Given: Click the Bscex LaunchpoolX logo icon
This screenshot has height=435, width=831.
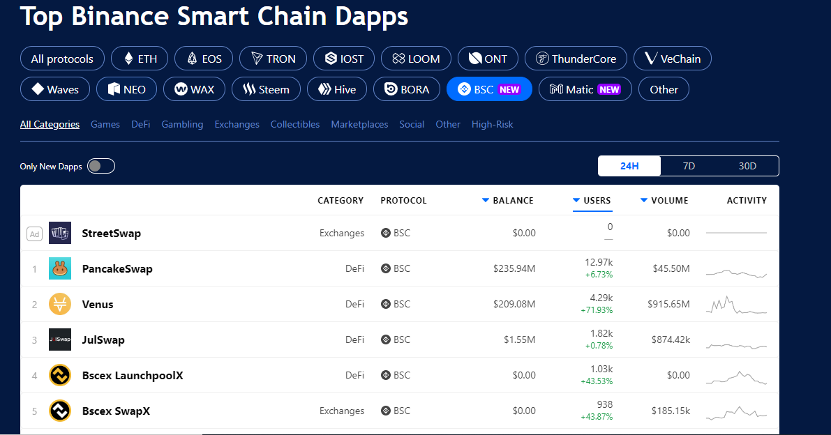Looking at the screenshot, I should coord(60,375).
